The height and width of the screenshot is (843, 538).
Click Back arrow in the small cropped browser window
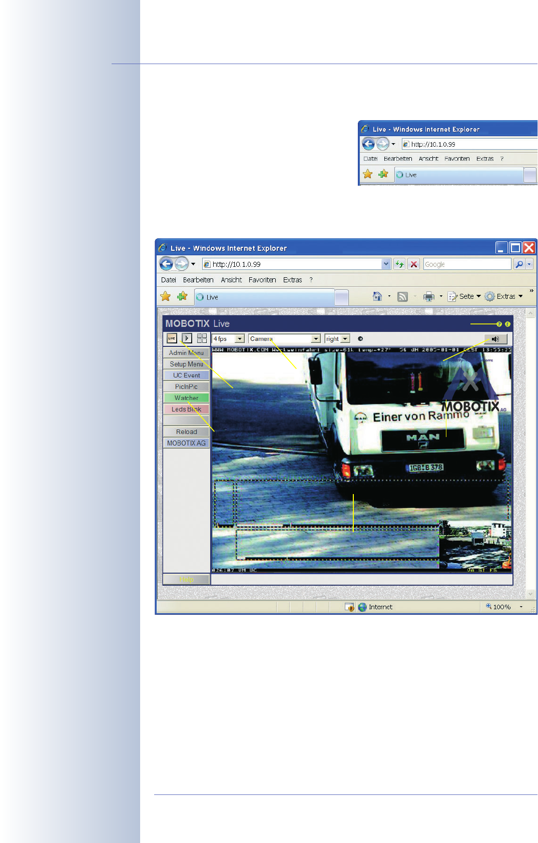tap(368, 144)
